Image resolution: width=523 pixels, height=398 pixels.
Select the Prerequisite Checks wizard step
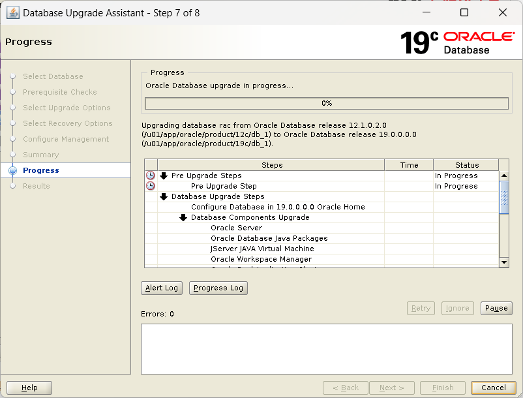tap(60, 92)
